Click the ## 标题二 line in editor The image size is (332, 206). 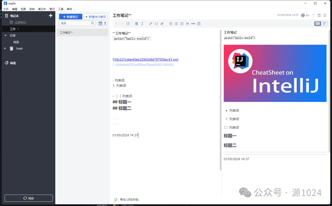(x=122, y=108)
